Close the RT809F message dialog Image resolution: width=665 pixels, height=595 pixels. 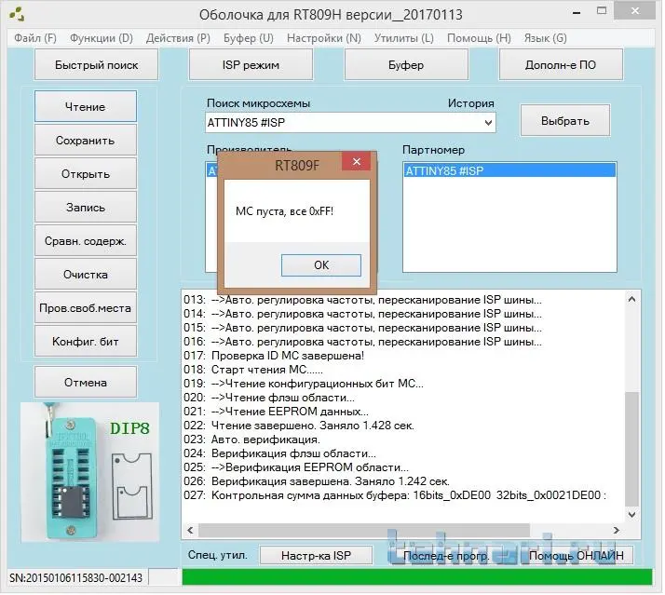point(357,162)
